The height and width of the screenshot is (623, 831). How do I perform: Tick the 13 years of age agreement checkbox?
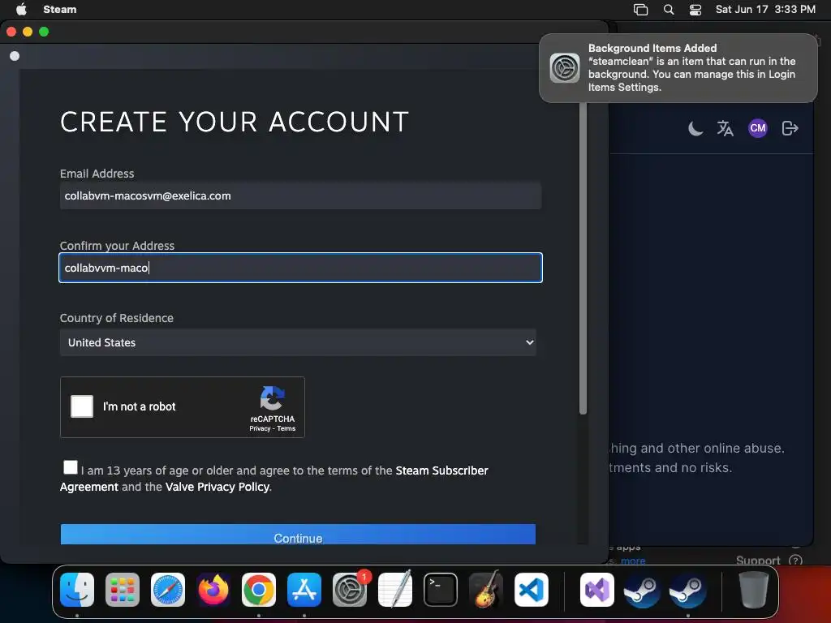(71, 467)
